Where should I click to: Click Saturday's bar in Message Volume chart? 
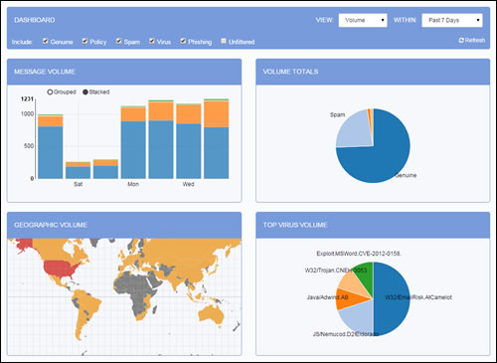click(x=78, y=170)
